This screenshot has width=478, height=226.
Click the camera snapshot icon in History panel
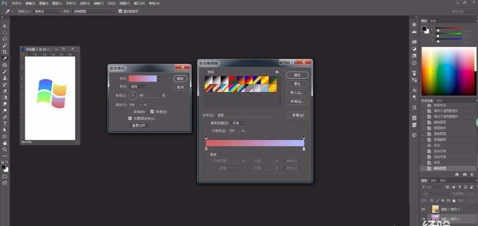tap(464, 174)
